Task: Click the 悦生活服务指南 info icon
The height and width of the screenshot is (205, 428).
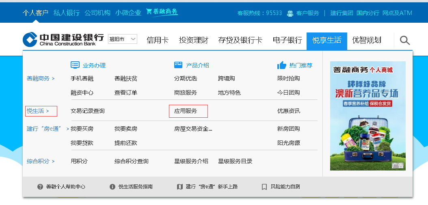Action: pyautogui.click(x=112, y=187)
